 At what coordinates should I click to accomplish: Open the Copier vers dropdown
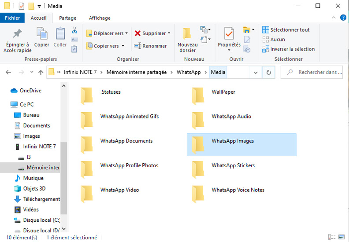tap(106, 46)
